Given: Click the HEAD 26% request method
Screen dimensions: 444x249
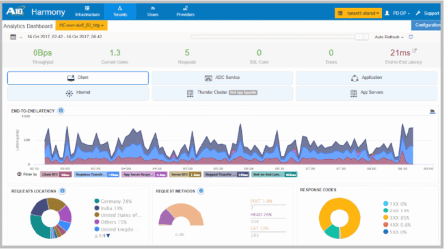Looking at the screenshot, I should coord(261,215).
